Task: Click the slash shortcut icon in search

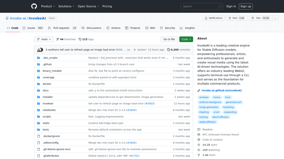Action: tap(220, 7)
